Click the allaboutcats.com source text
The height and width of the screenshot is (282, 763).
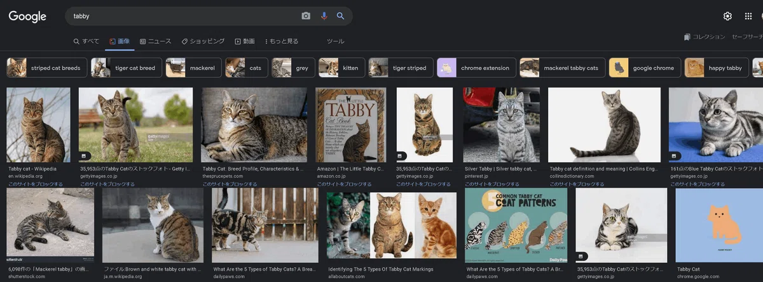[x=347, y=276]
